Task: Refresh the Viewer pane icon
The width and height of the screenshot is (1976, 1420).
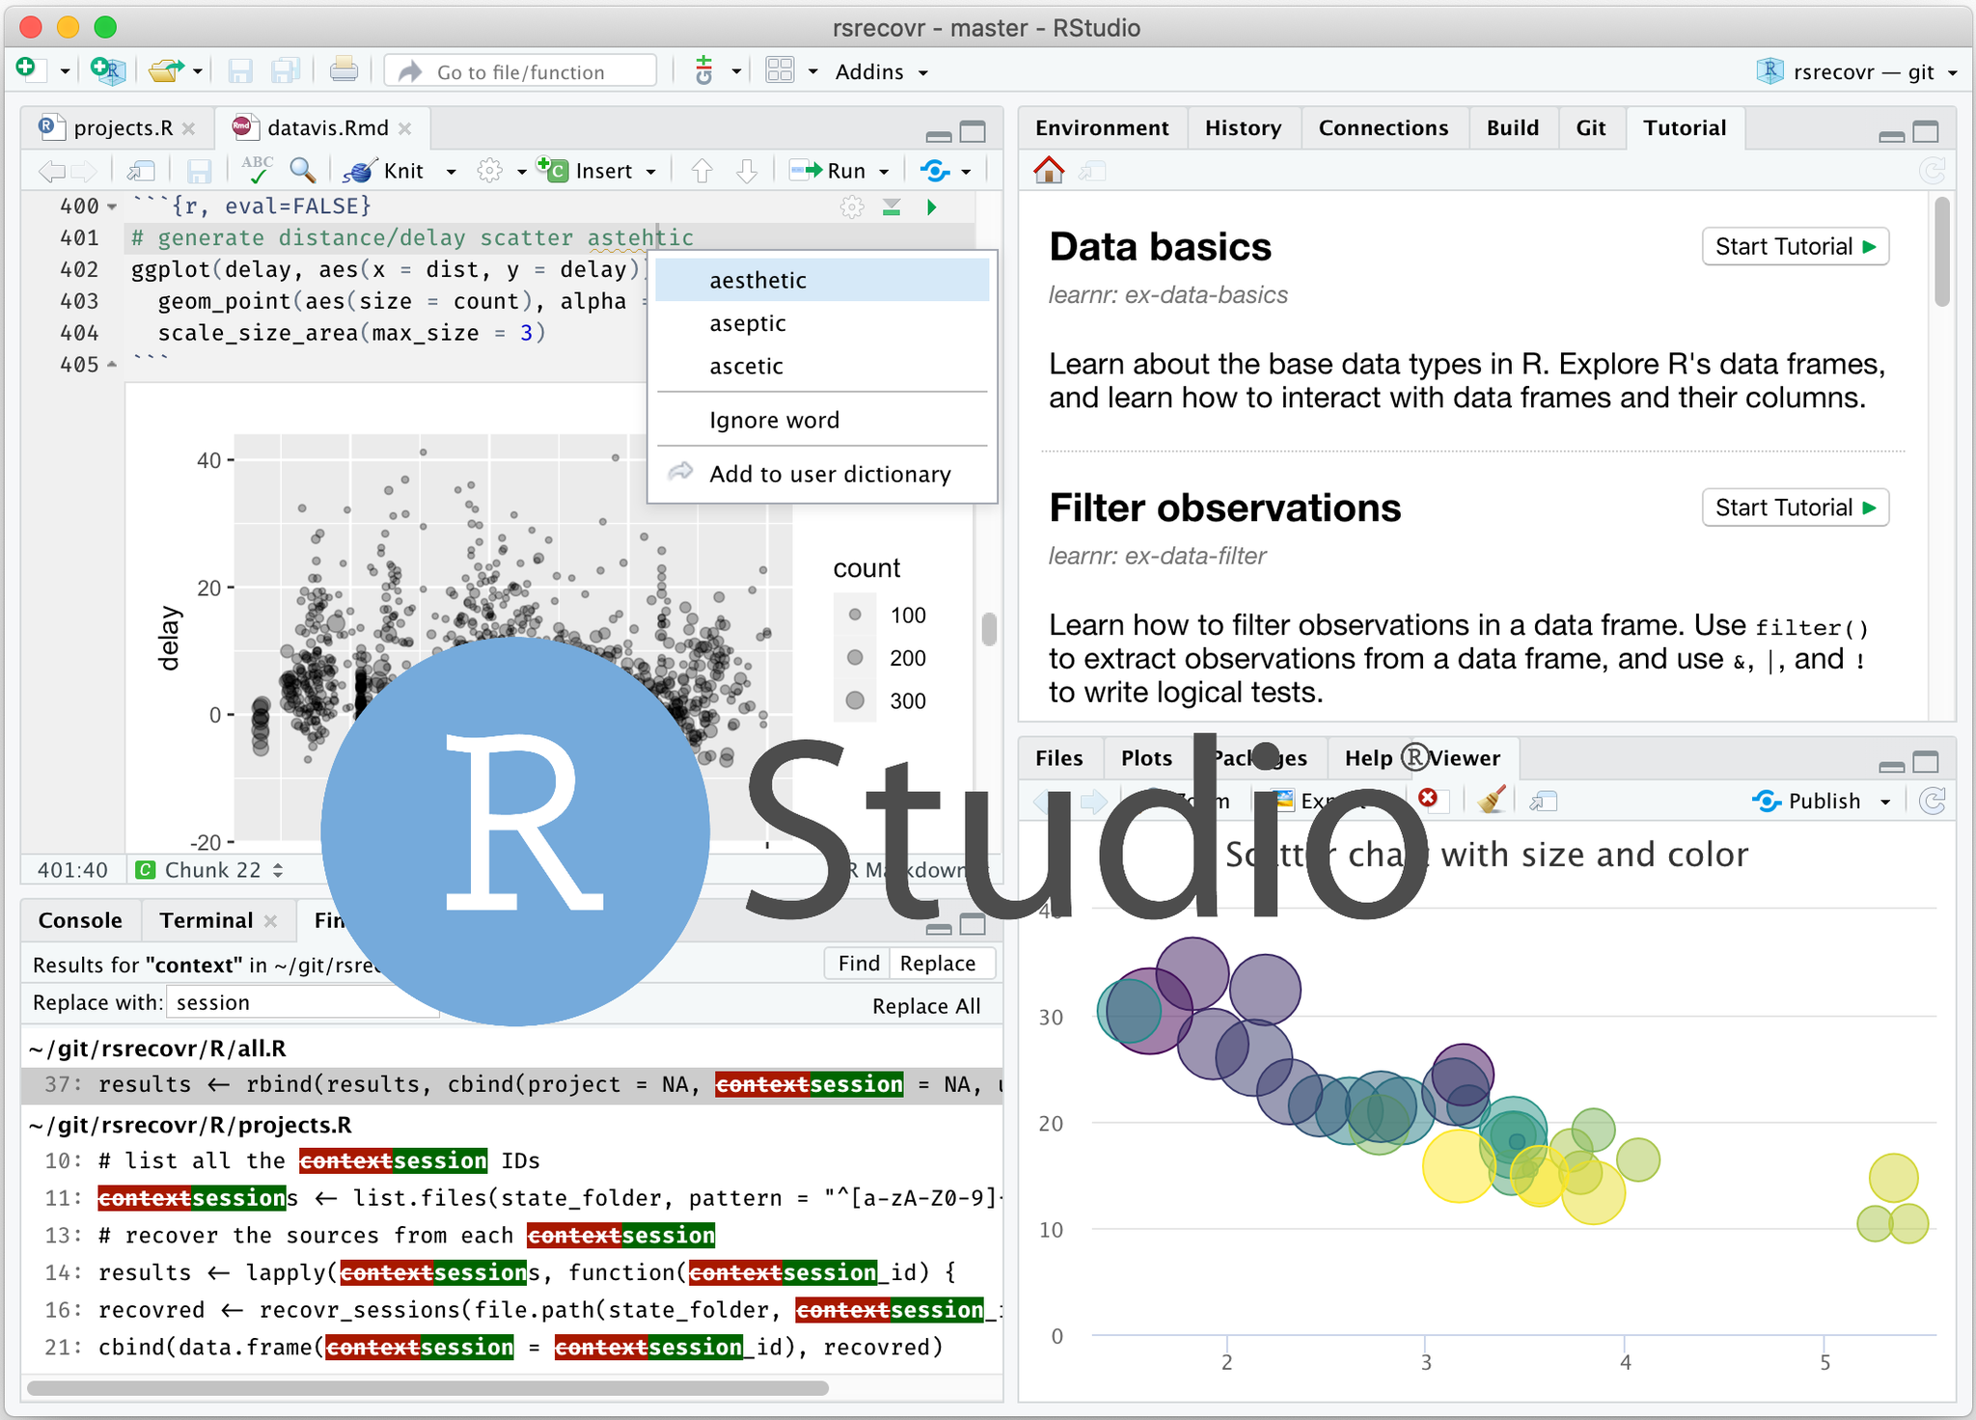Action: pos(1933,801)
